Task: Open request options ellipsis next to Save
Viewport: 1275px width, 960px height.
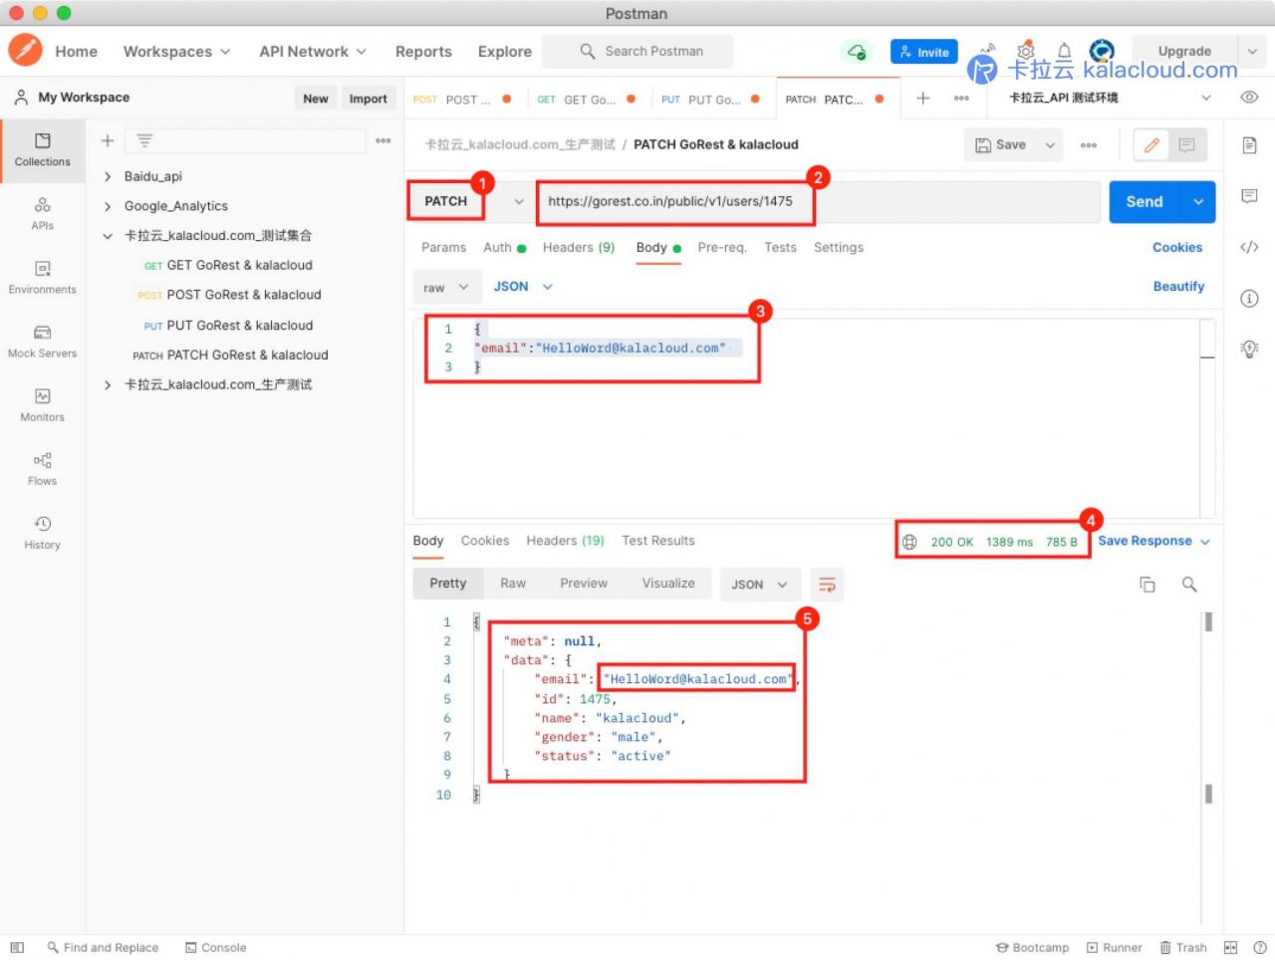Action: pos(1089,145)
